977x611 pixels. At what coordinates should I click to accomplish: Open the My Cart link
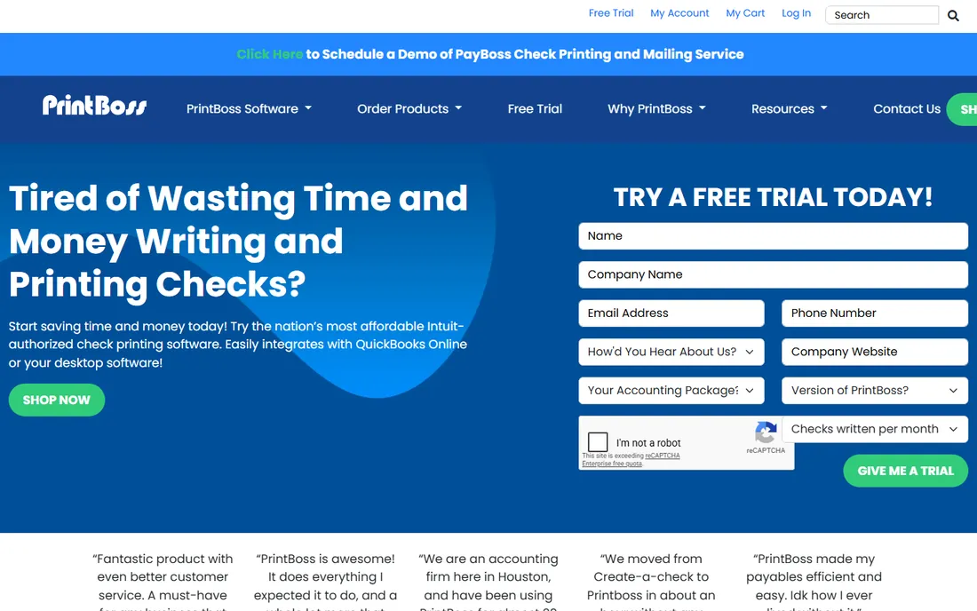tap(745, 13)
